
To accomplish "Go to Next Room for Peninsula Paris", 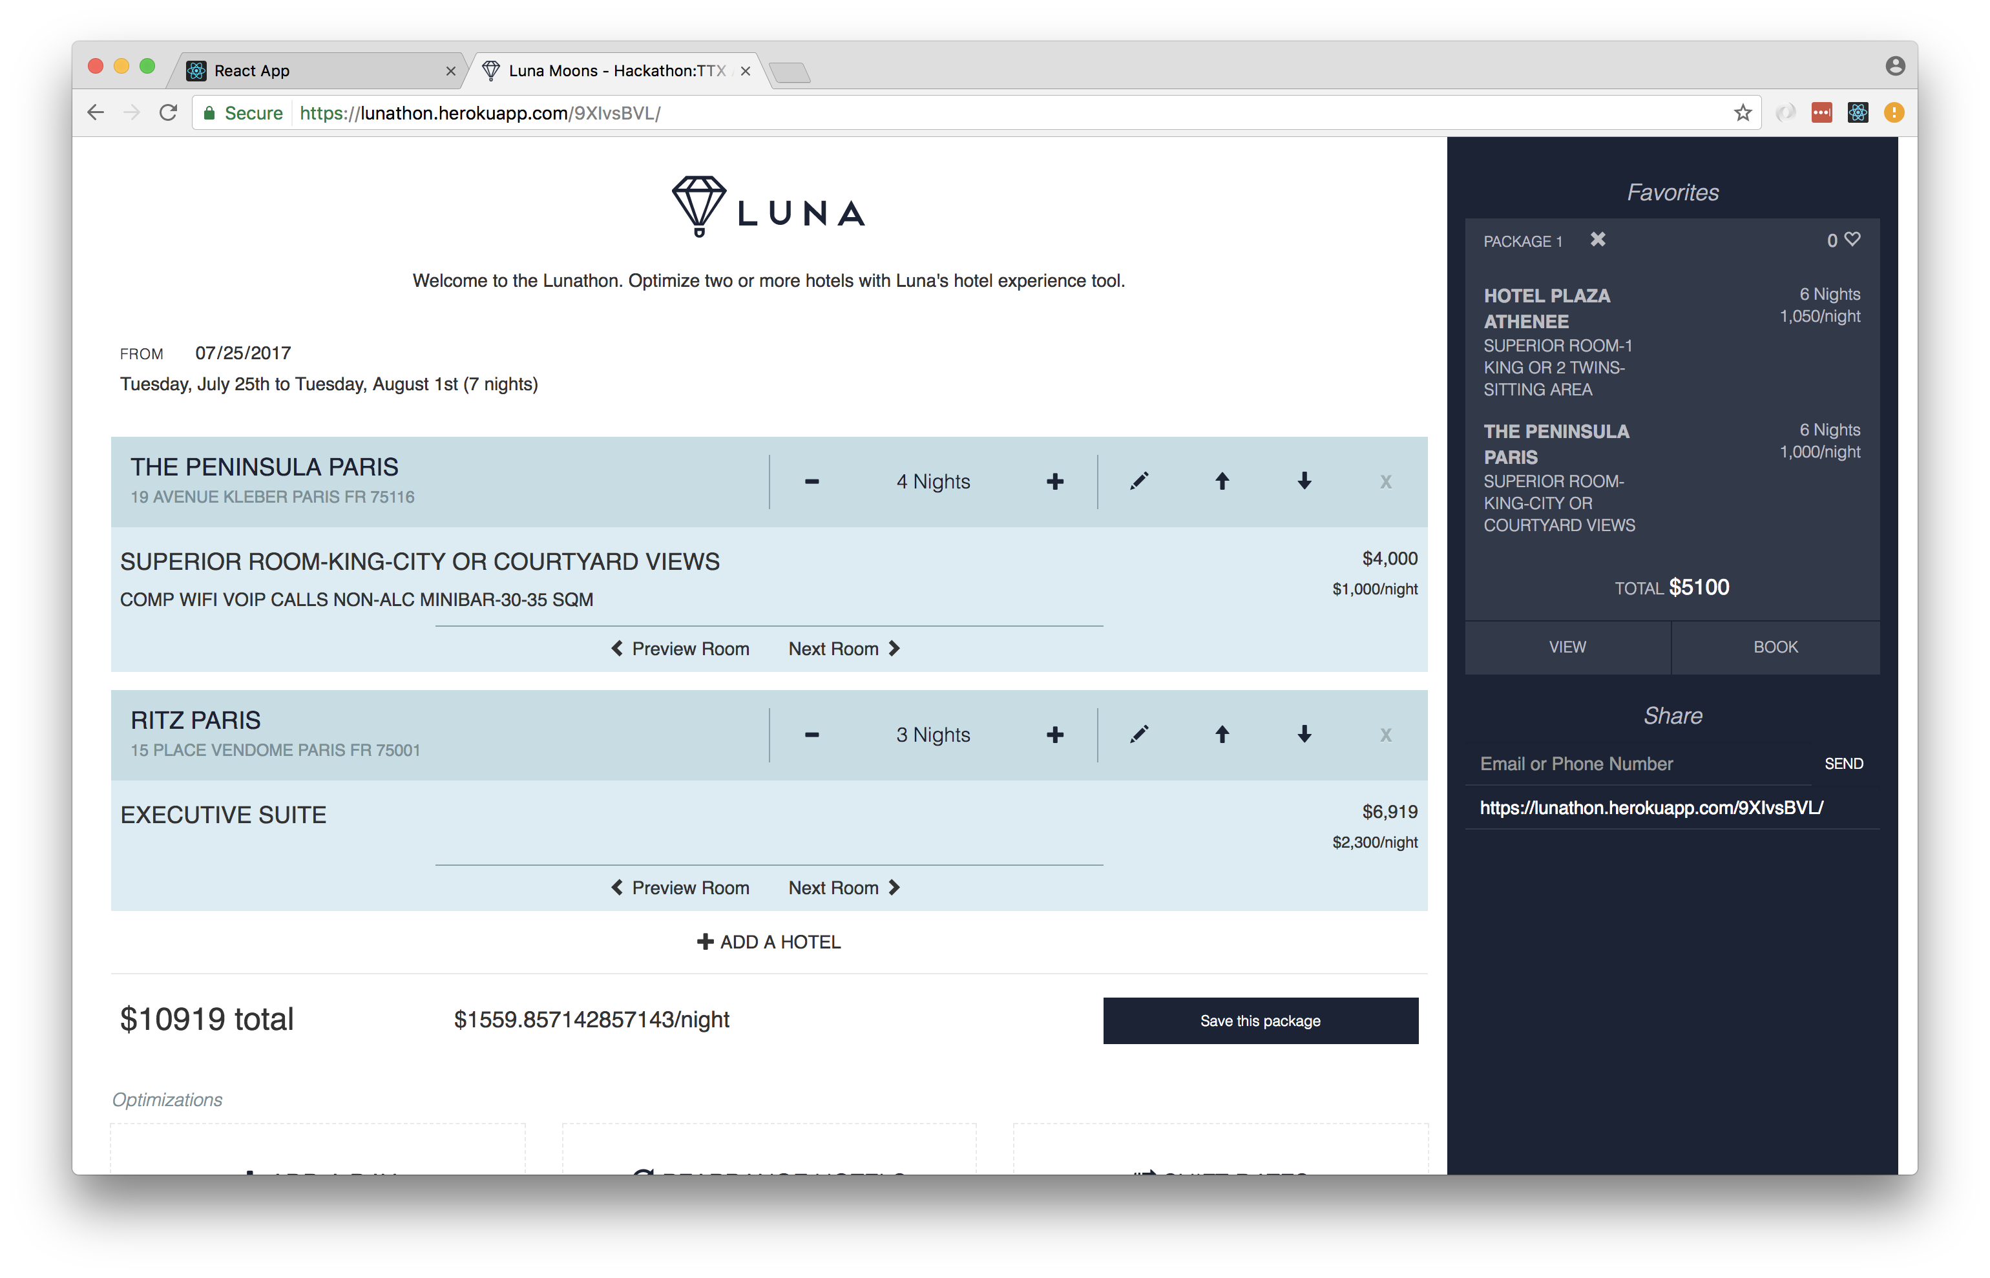I will (x=843, y=649).
